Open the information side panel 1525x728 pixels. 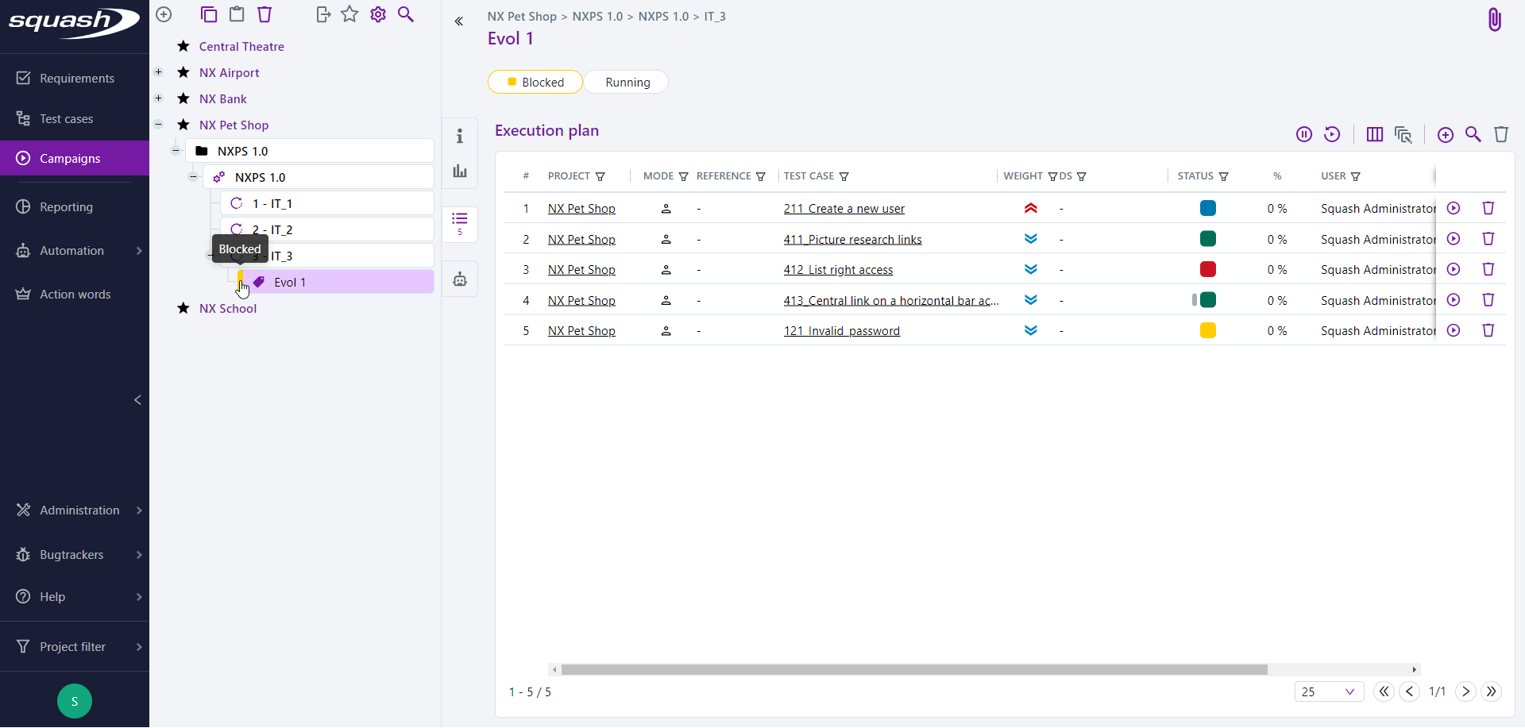(x=460, y=136)
